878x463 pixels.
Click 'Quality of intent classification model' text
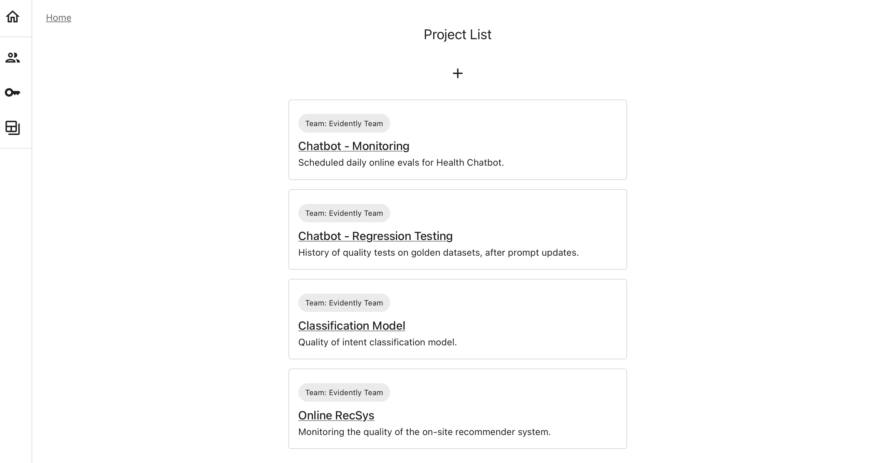(x=378, y=342)
